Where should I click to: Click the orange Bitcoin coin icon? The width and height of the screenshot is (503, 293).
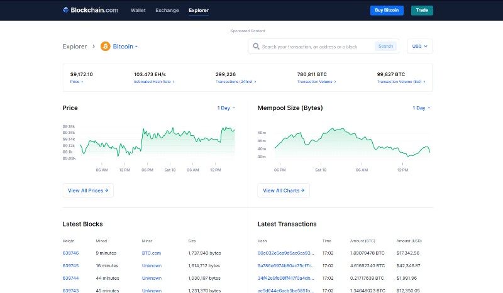pyautogui.click(x=105, y=46)
